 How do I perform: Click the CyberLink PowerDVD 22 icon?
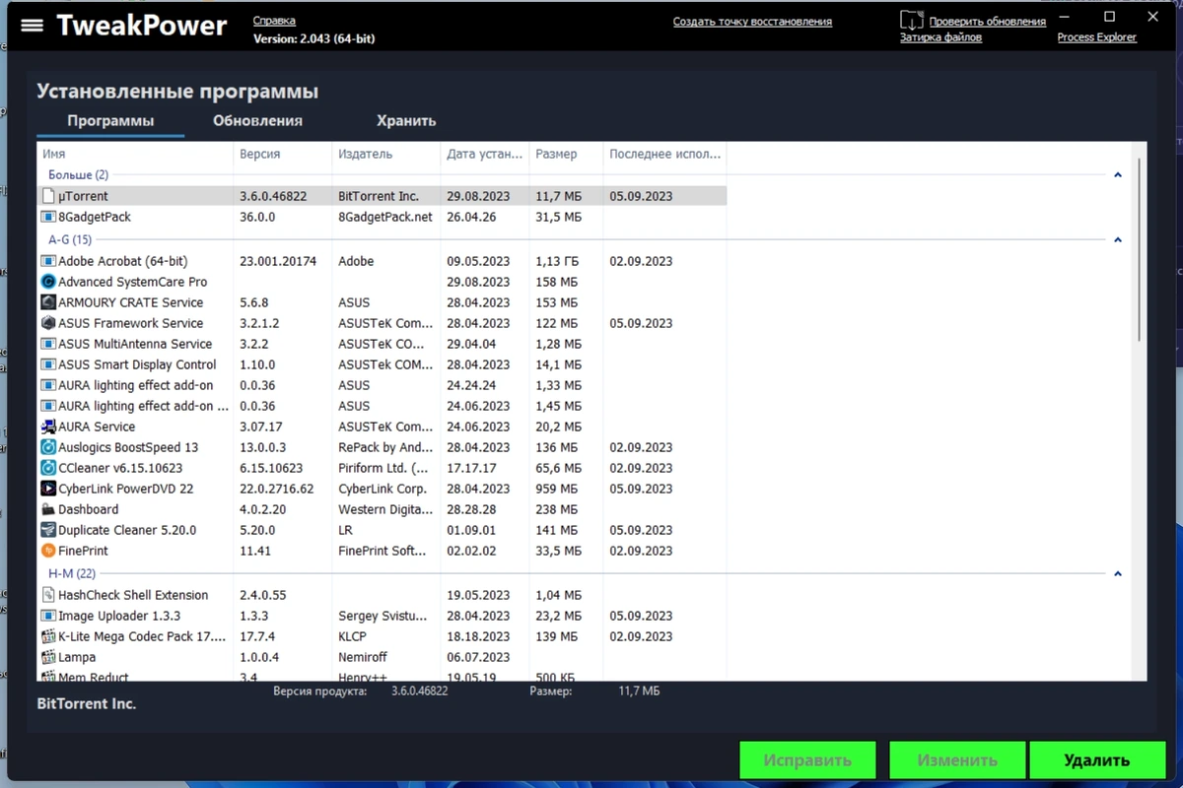48,489
